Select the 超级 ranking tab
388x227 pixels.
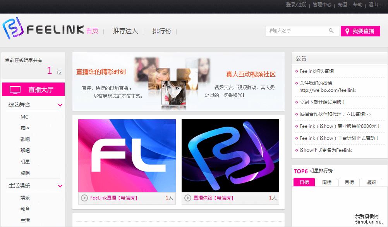point(371,182)
